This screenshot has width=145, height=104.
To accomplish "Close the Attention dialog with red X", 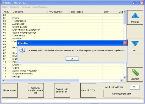I will [125, 43].
